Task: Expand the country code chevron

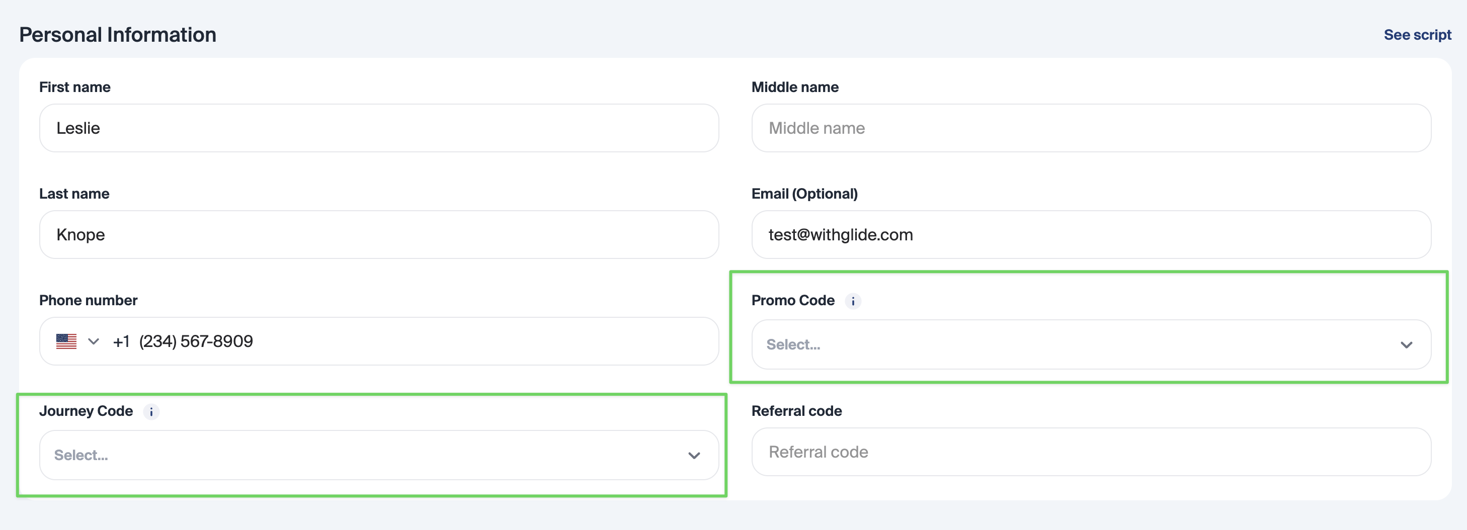Action: point(94,341)
